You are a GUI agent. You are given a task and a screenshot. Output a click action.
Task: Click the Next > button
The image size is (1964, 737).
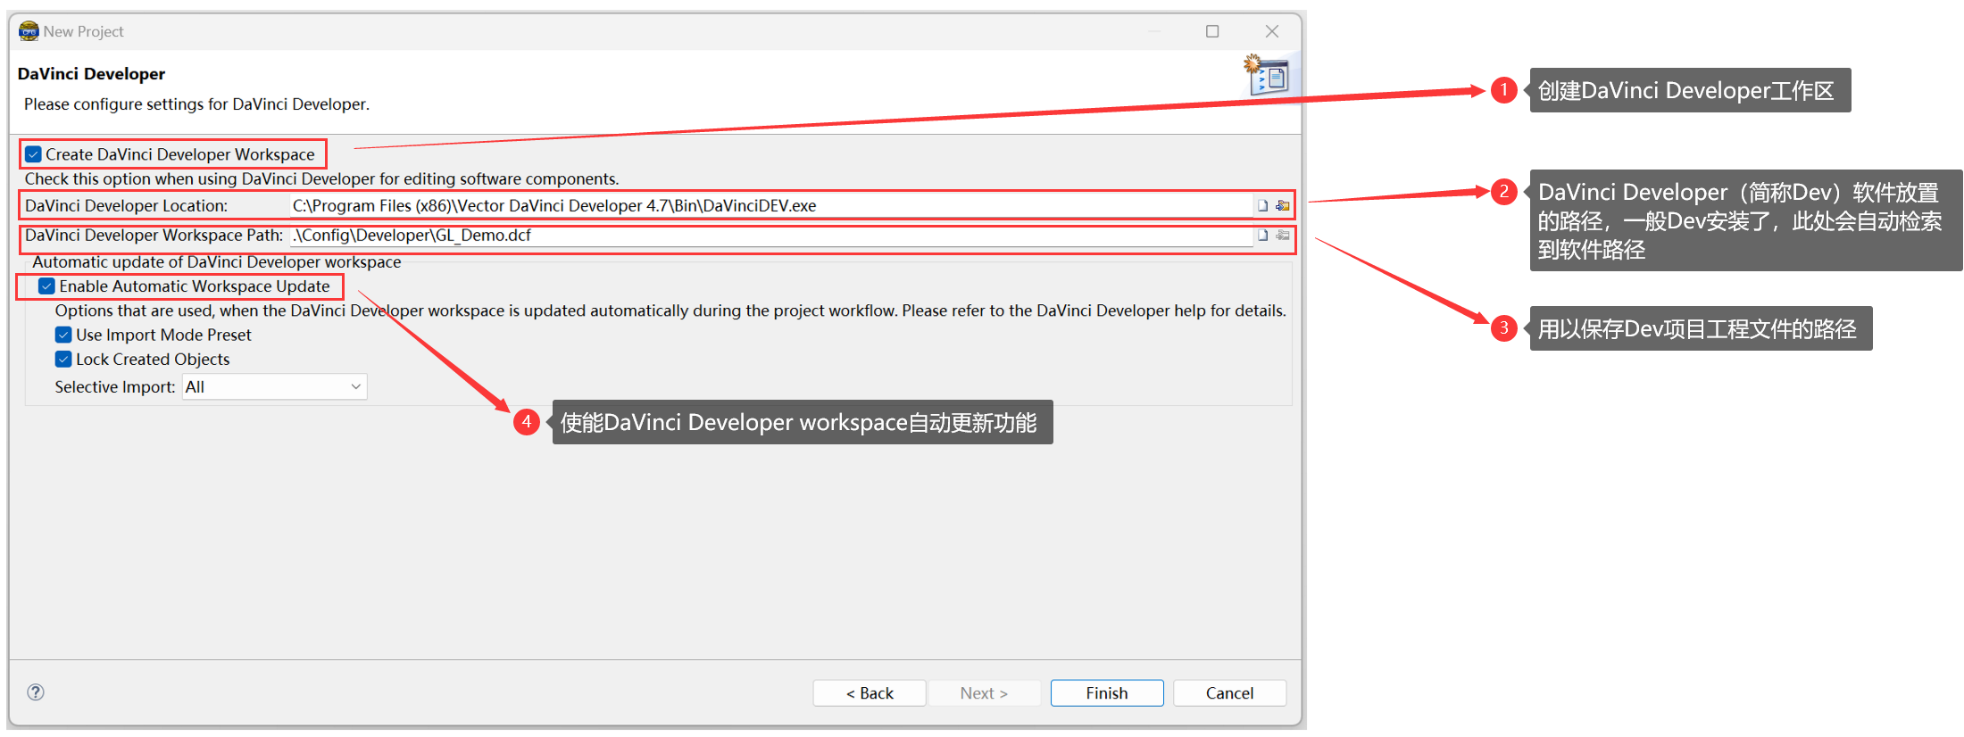coord(984,693)
